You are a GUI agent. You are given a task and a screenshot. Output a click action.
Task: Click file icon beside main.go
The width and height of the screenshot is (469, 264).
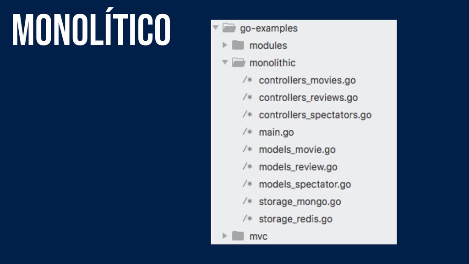pyautogui.click(x=247, y=132)
